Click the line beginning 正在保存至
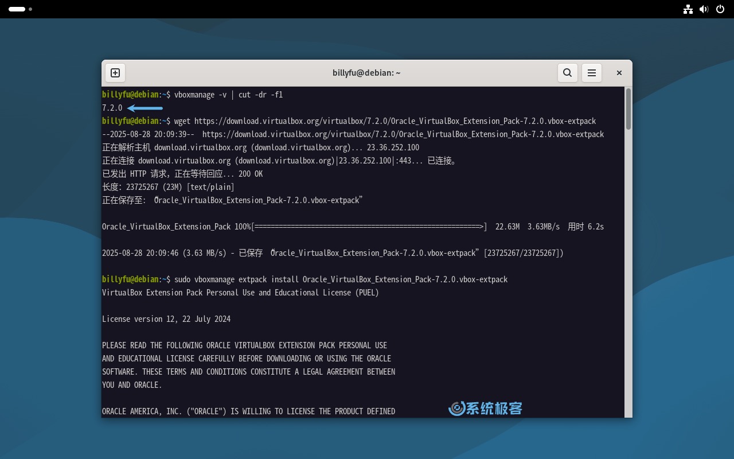The image size is (734, 459). (233, 200)
